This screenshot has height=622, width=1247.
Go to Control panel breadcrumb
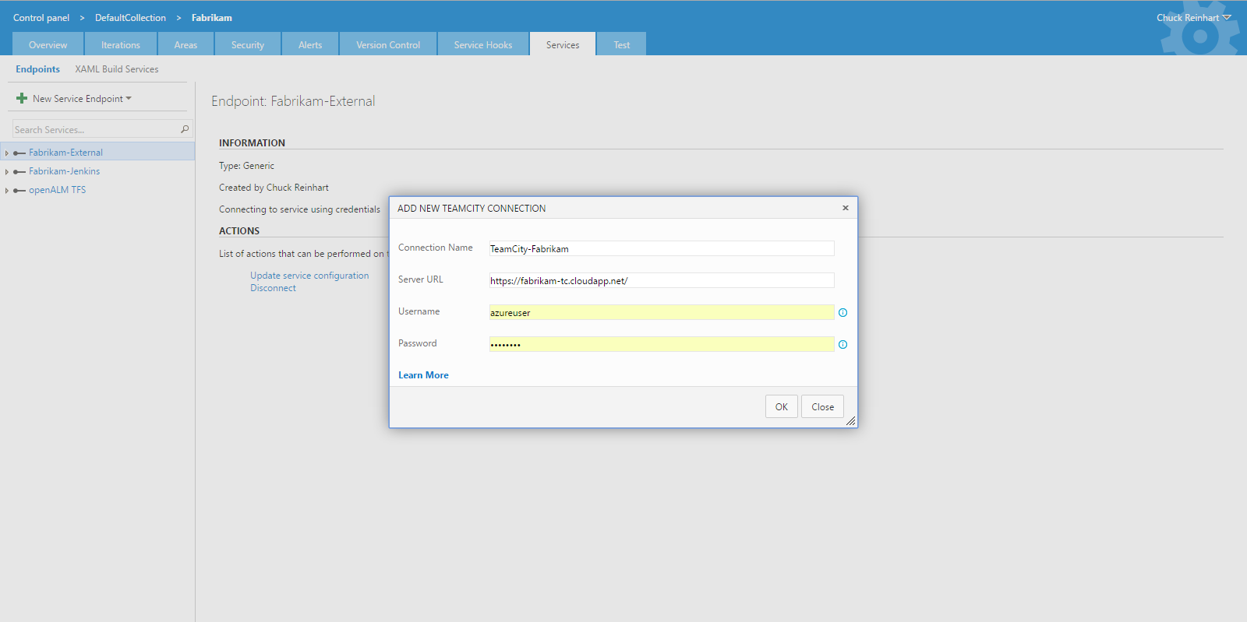[41, 17]
